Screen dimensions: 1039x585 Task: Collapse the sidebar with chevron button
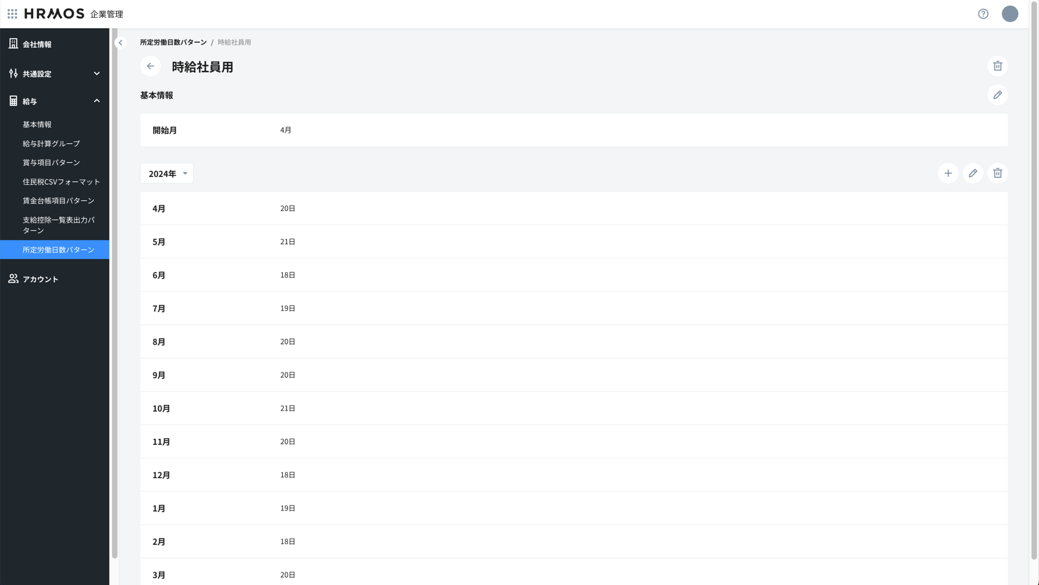coord(121,43)
